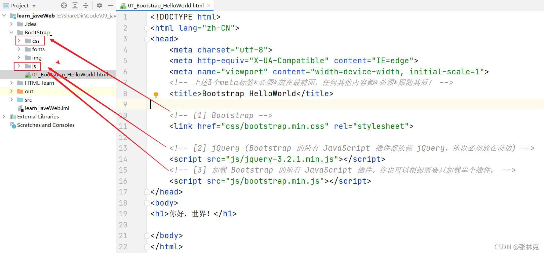Click fold marker at closing head line 17
Screen dimensions: 544x253
click(147, 192)
